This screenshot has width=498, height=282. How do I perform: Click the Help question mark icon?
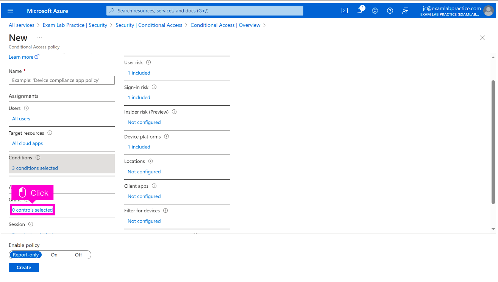click(390, 11)
